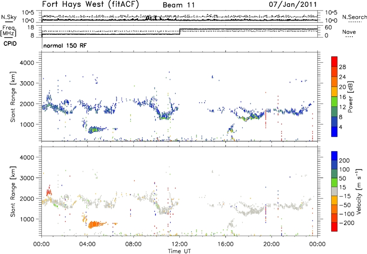Click the 'CPID' label
Screen dimensions: 367x254
click(x=10, y=44)
